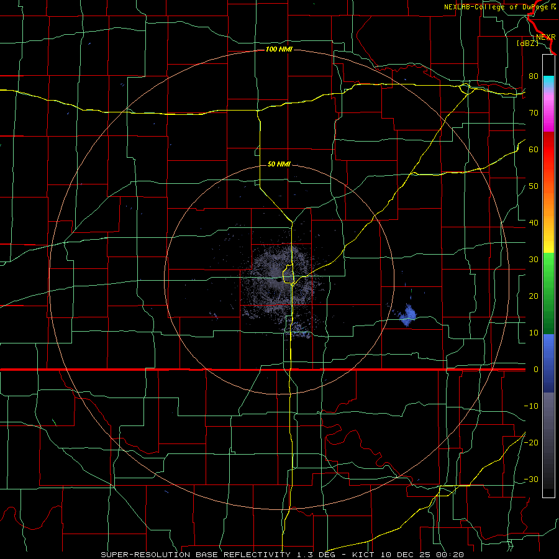559x559 pixels.
Task: Select the "30" dBZ scale label
Action: 534,260
